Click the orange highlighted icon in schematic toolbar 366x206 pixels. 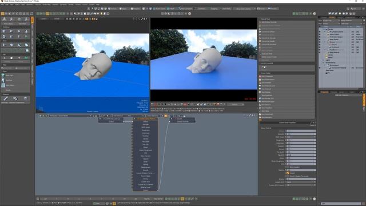[166, 116]
